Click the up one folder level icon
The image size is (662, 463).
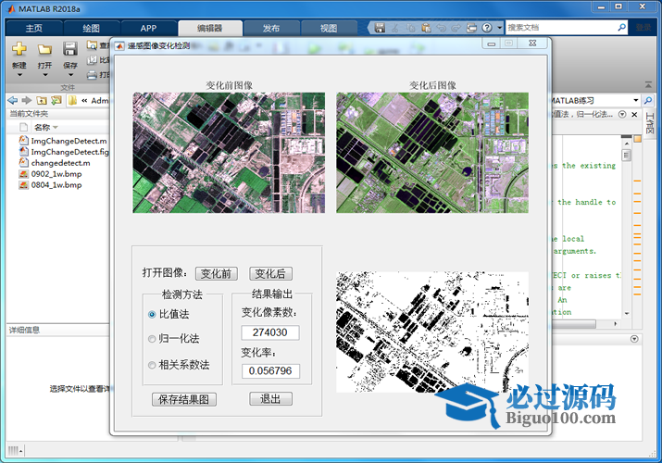pos(42,100)
